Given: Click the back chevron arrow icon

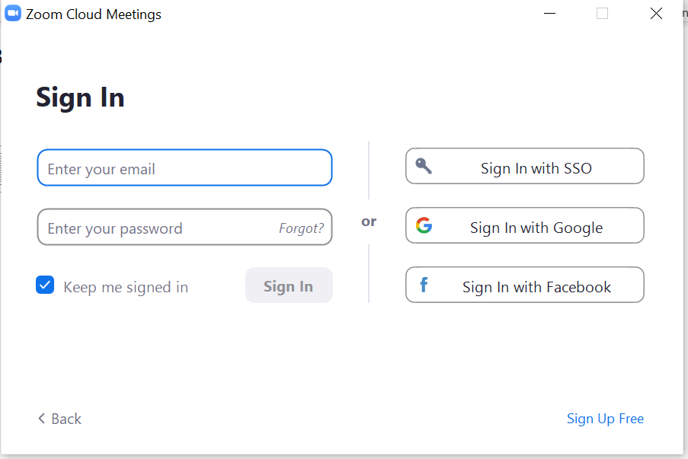Looking at the screenshot, I should pyautogui.click(x=42, y=419).
